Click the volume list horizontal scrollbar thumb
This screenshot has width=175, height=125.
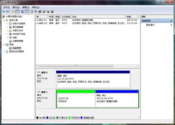(76, 66)
